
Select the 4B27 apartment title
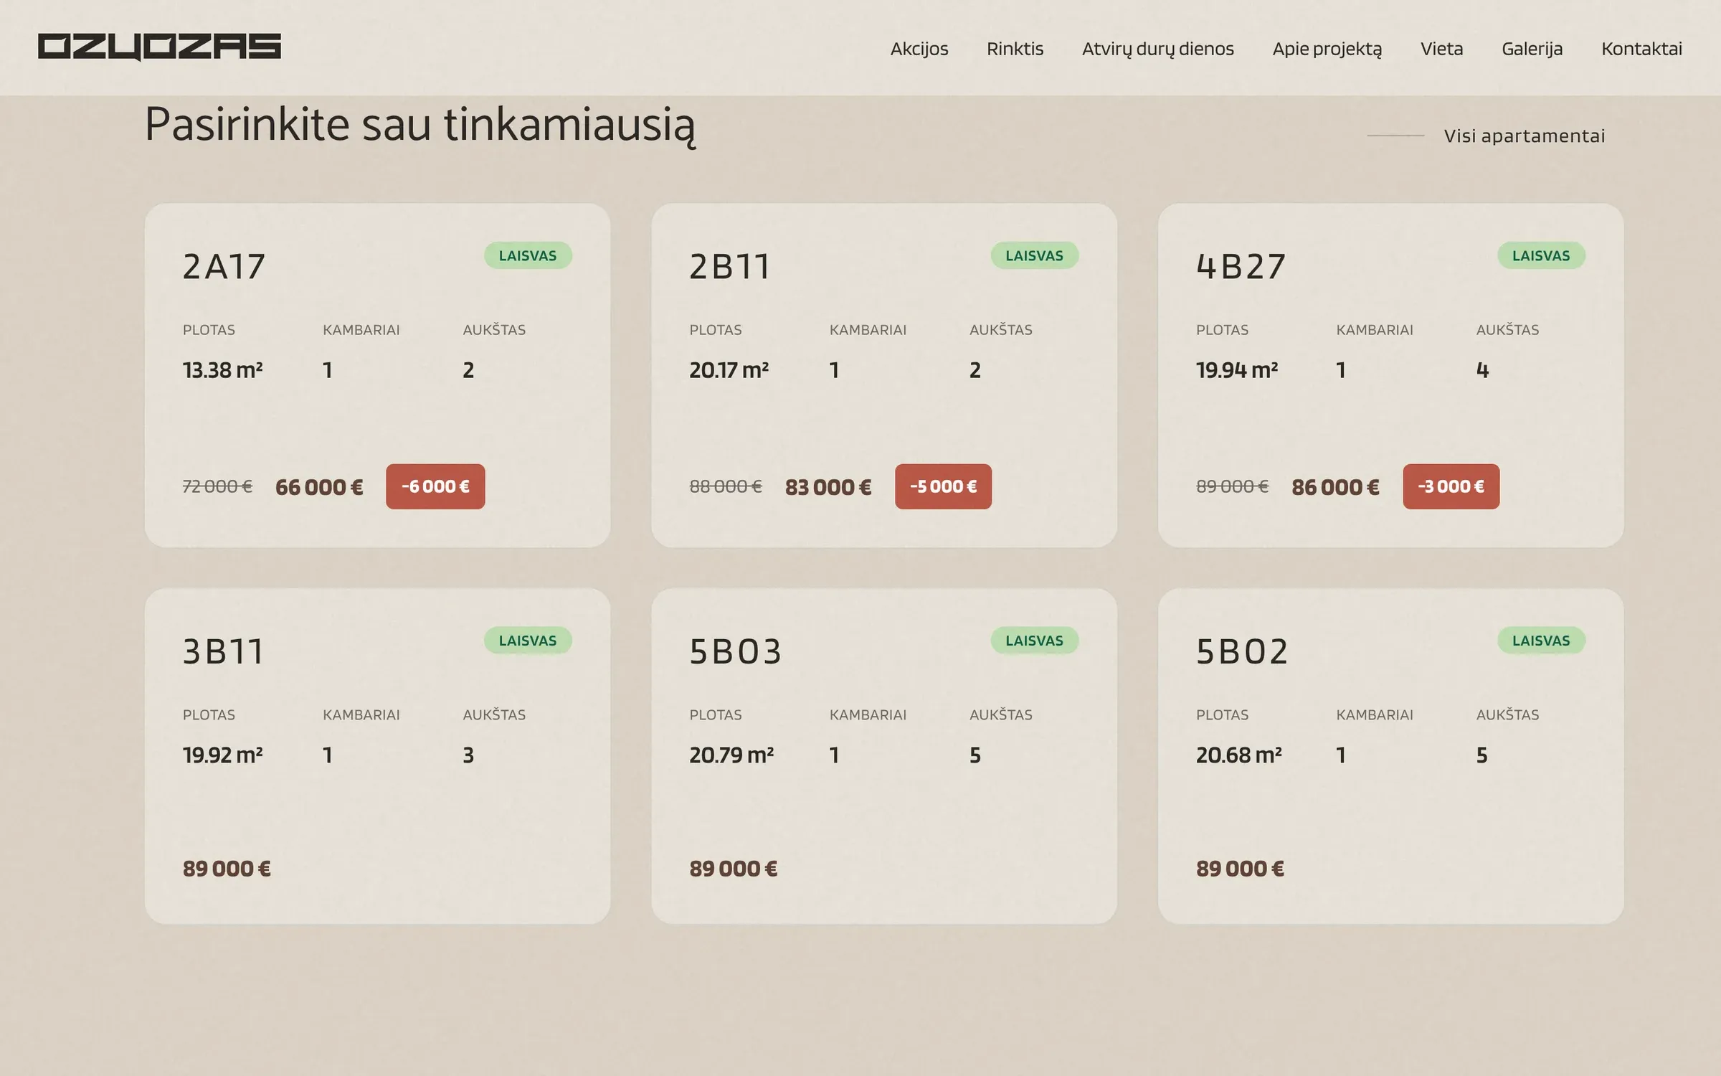[x=1241, y=267]
